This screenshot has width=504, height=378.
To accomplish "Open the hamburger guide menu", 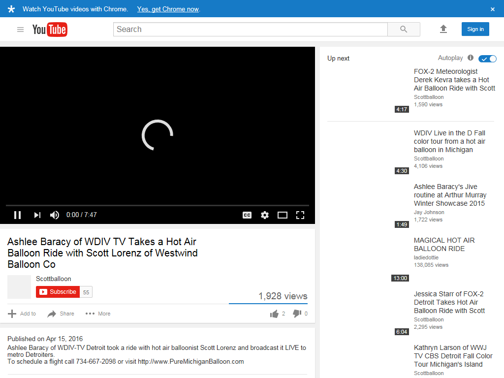I will pyautogui.click(x=20, y=30).
